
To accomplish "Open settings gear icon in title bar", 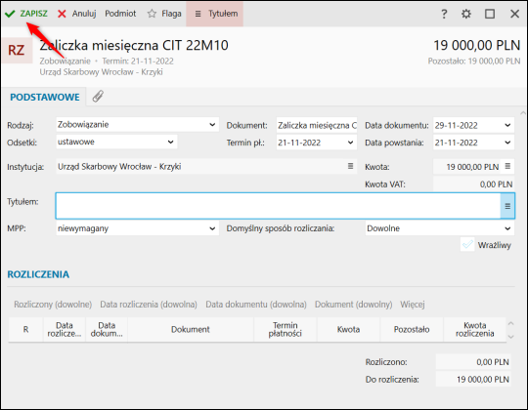I will (466, 14).
